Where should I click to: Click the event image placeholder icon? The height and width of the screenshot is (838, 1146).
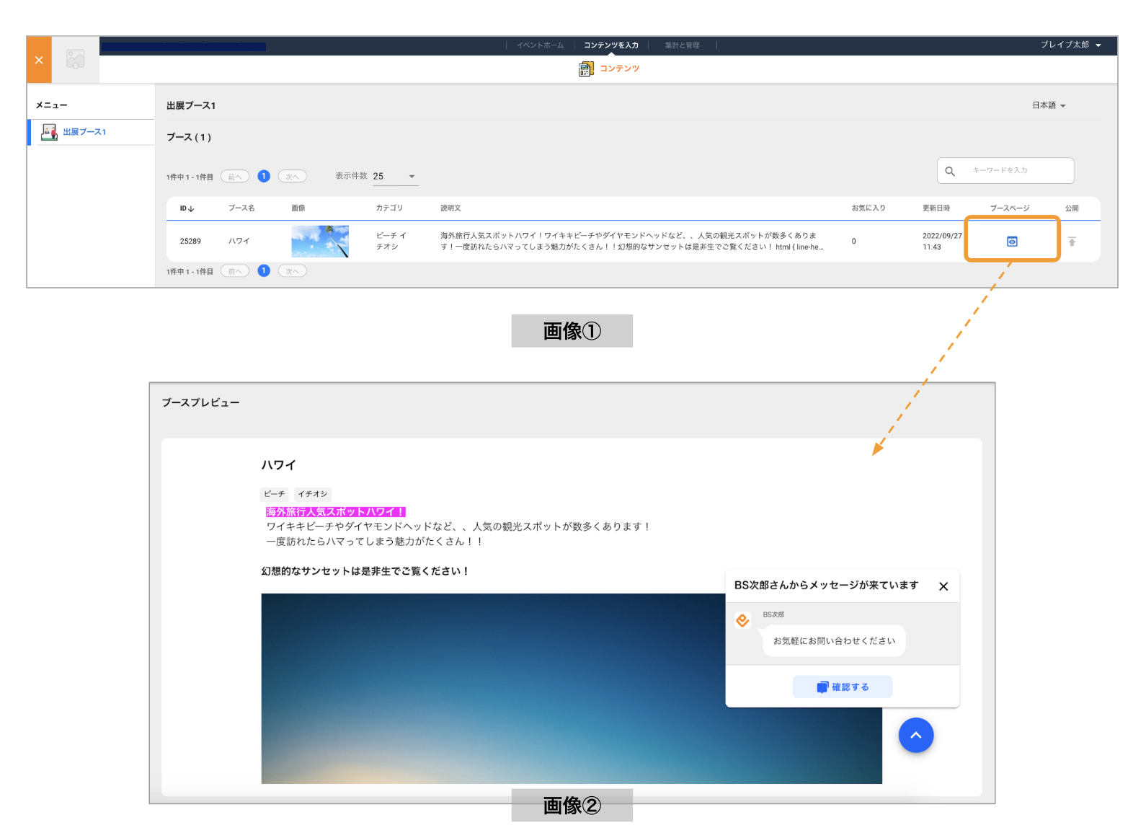pyautogui.click(x=76, y=59)
